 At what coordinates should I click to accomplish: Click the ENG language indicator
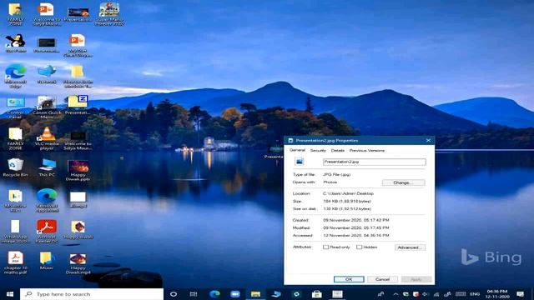tap(475, 294)
